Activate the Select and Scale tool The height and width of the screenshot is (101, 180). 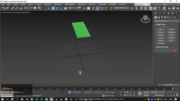point(62,8)
